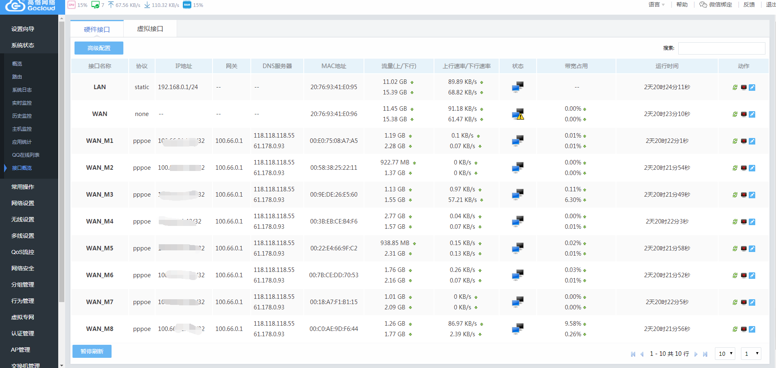Viewport: 776px width, 368px height.
Task: Switch to 虚拟接口 tab
Action: click(x=150, y=29)
